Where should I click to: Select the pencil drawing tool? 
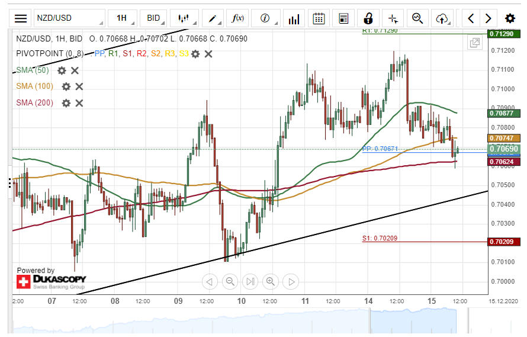(x=212, y=18)
